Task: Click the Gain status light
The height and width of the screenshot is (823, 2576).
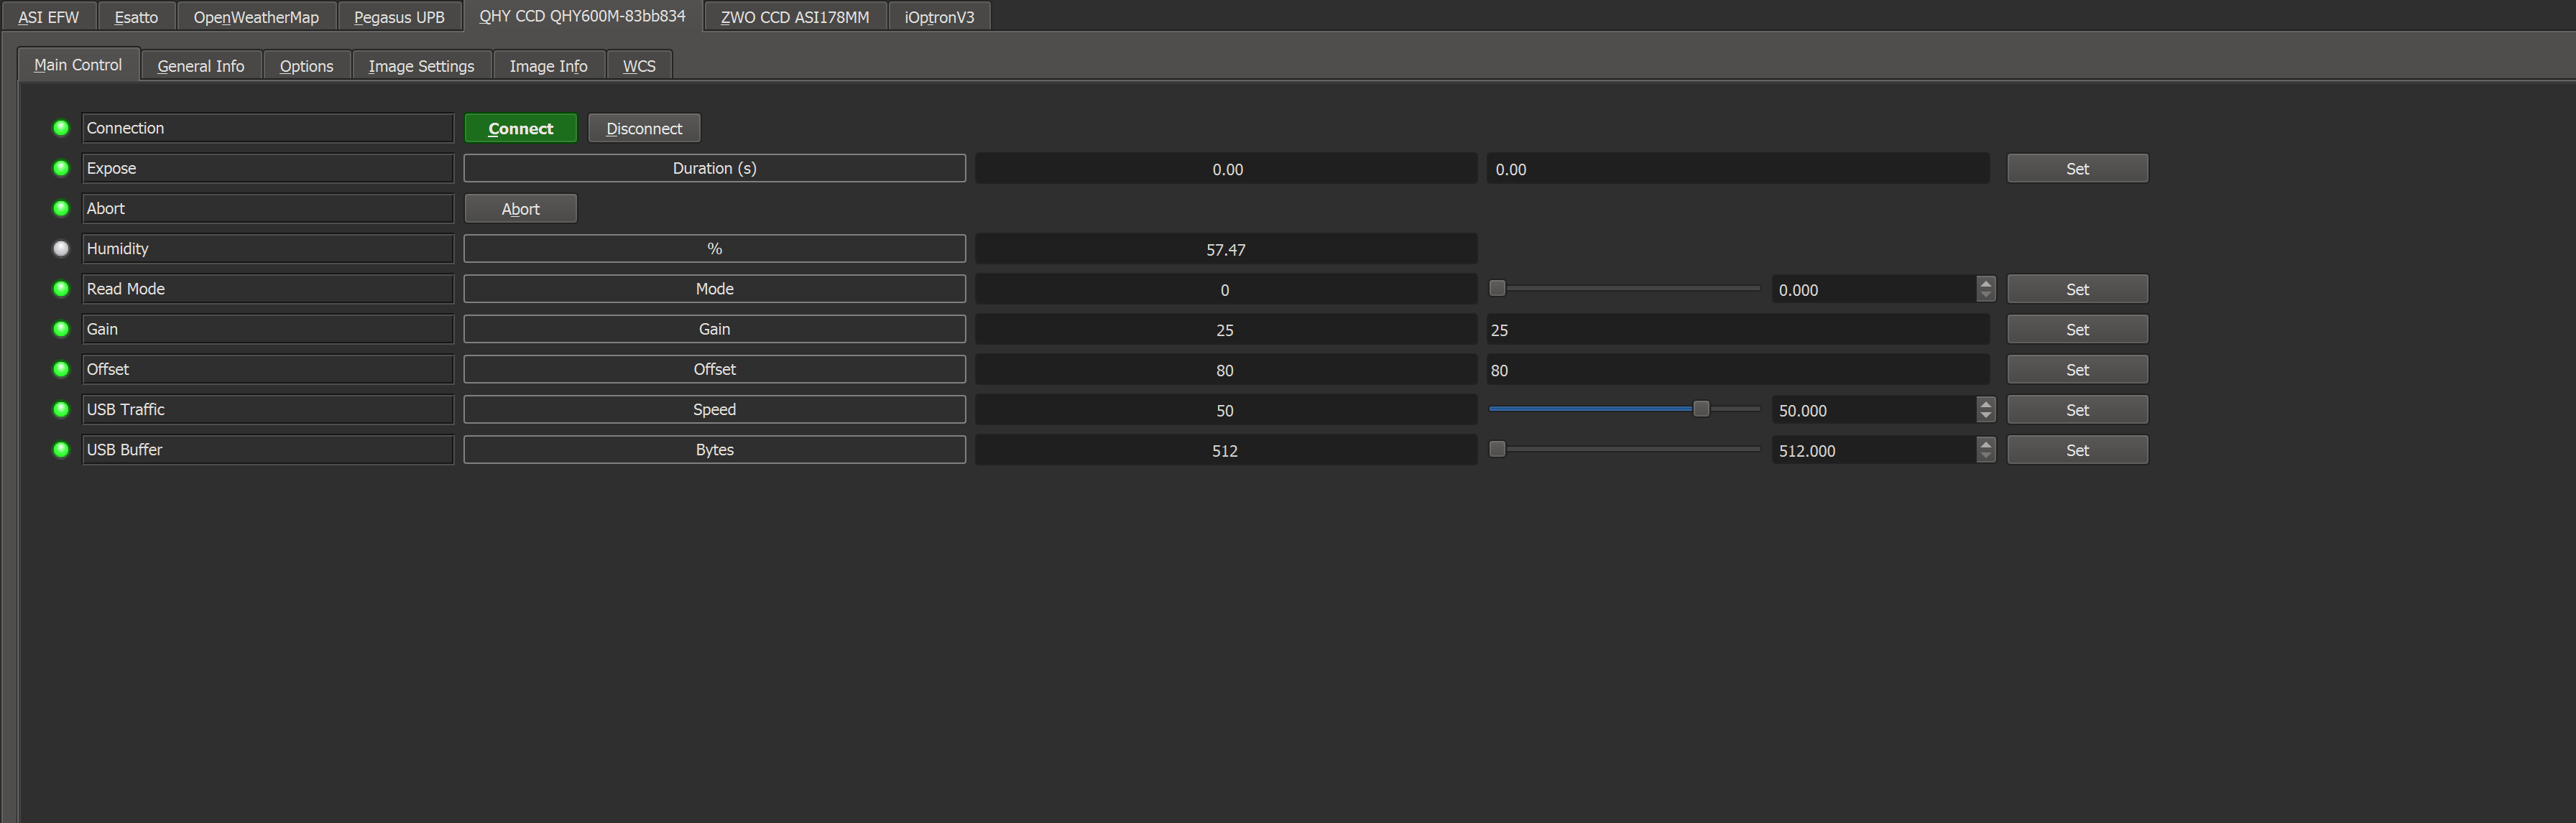Action: point(61,328)
